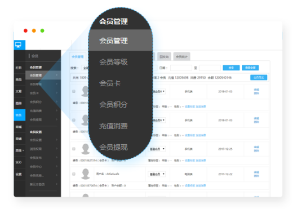
Task: Expand the 会员卡 submenu chevron
Action: click(56, 93)
